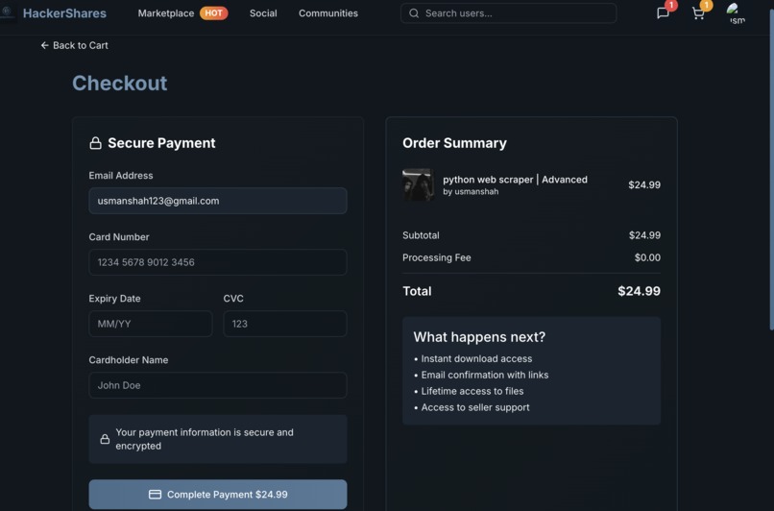Focus the Expiry Date field
Screen dimensions: 774x511
[151, 324]
